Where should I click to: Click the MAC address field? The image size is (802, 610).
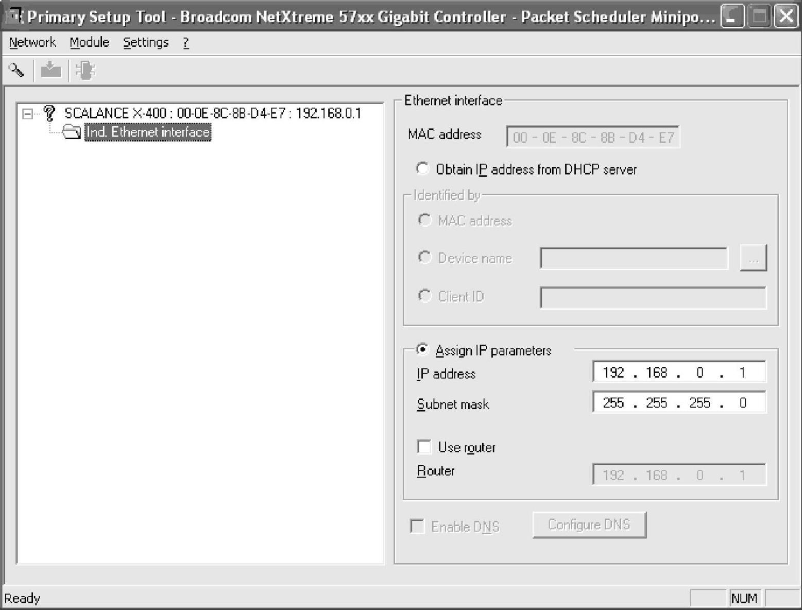click(x=593, y=137)
